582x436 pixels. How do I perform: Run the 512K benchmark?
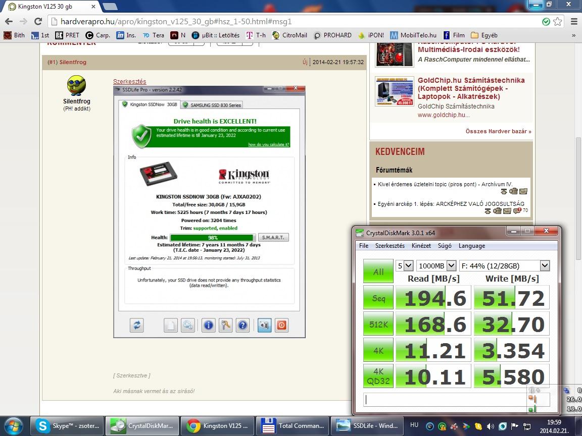378,324
